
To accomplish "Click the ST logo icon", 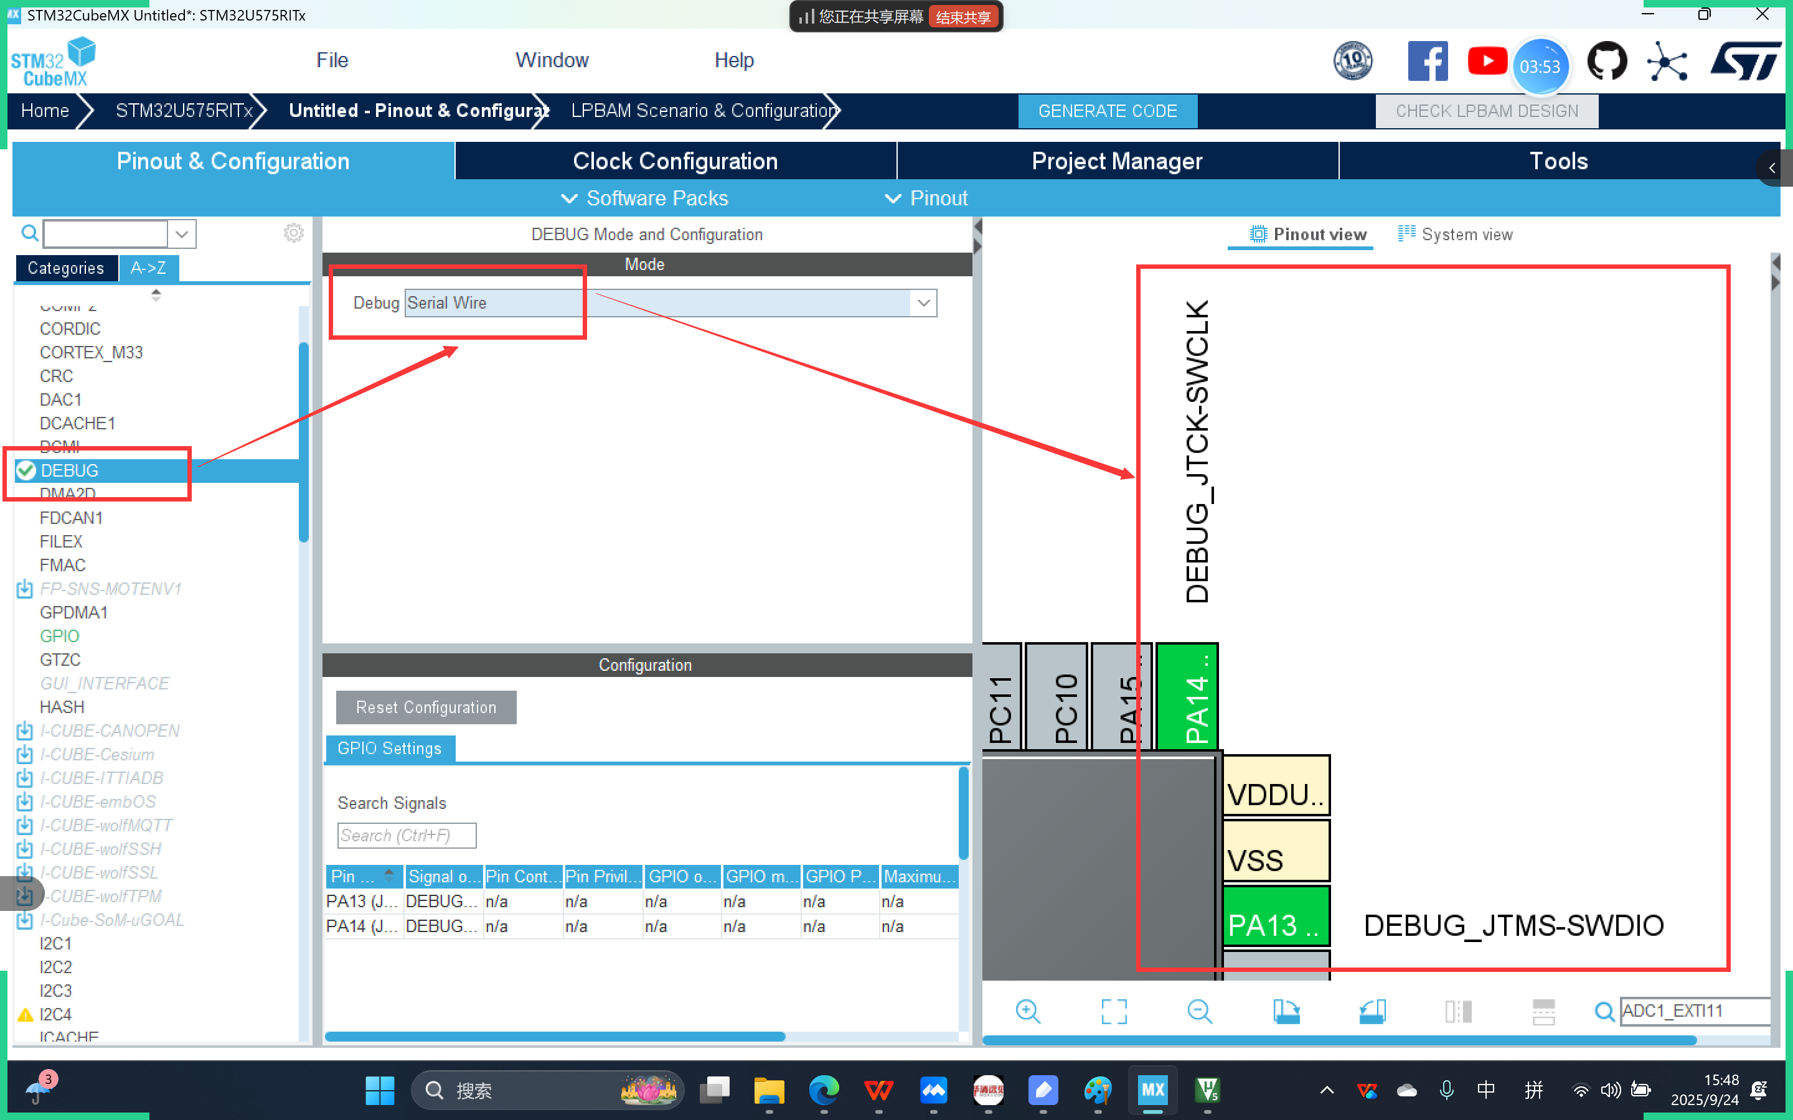I will pos(1745,61).
